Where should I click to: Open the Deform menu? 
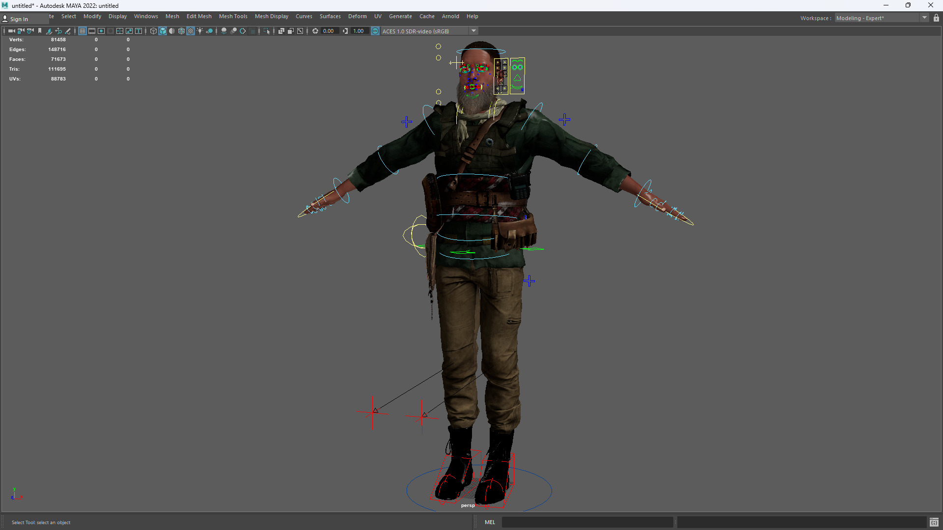click(x=358, y=16)
